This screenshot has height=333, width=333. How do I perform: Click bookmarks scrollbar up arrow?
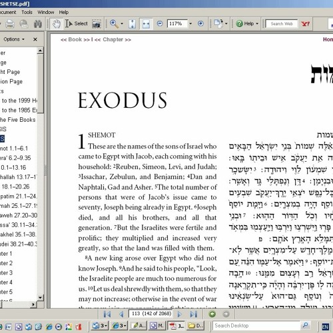pos(40,51)
